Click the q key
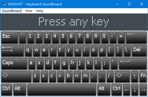Screen dimensions: 148x97 [x=28, y=51]
